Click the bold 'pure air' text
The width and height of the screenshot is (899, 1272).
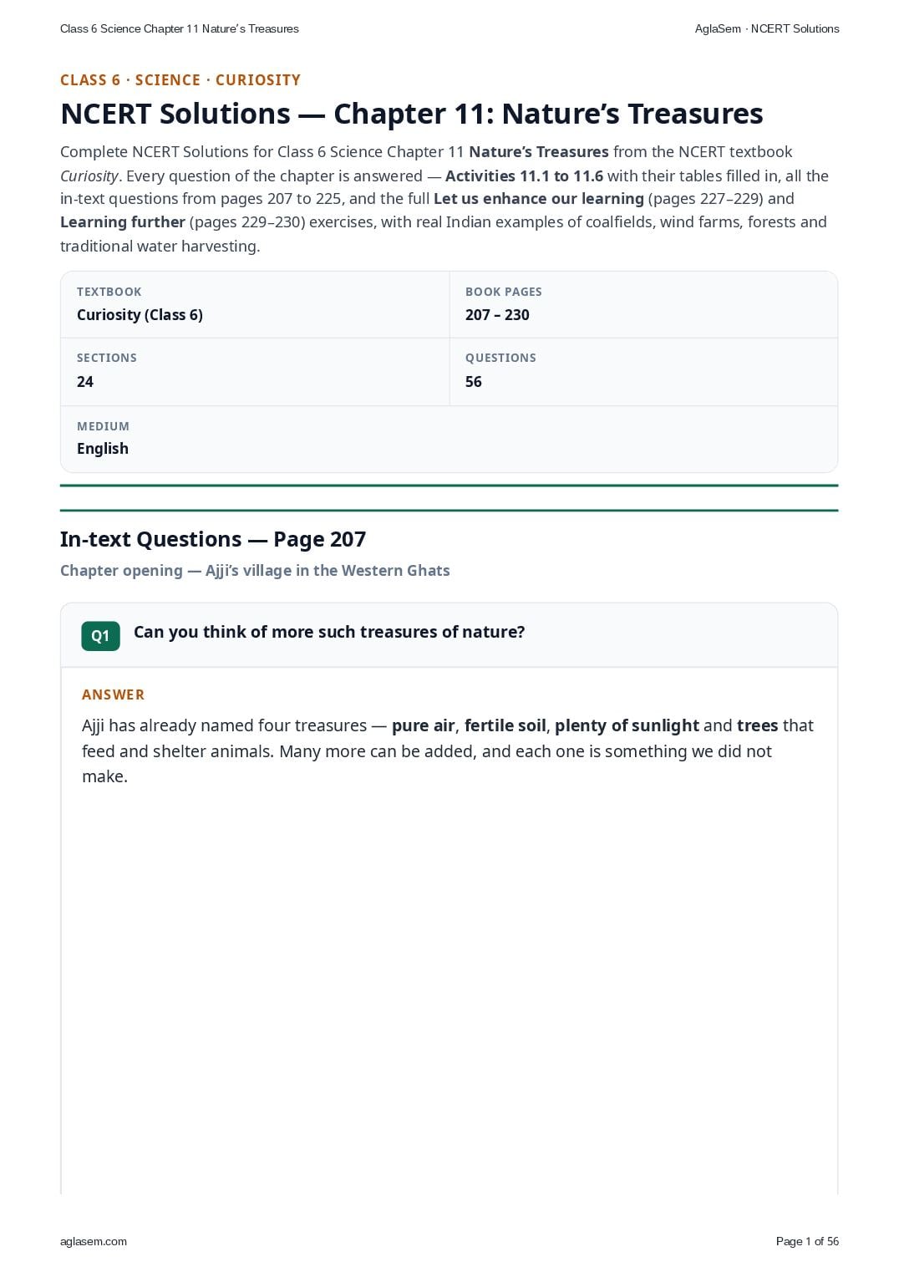(424, 725)
